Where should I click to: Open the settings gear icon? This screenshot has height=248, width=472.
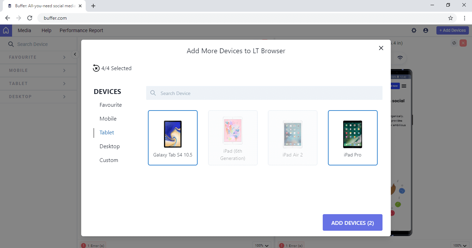click(x=414, y=30)
